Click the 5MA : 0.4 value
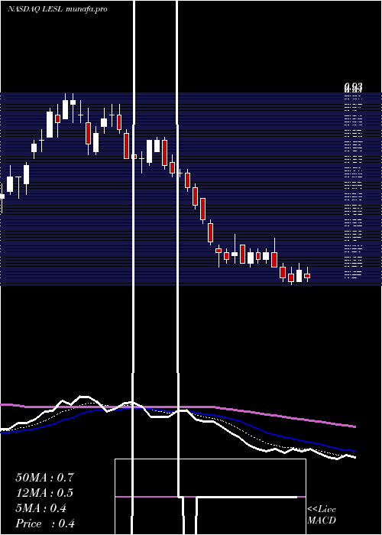Image resolution: width=382 pixels, height=535 pixels. click(x=41, y=508)
